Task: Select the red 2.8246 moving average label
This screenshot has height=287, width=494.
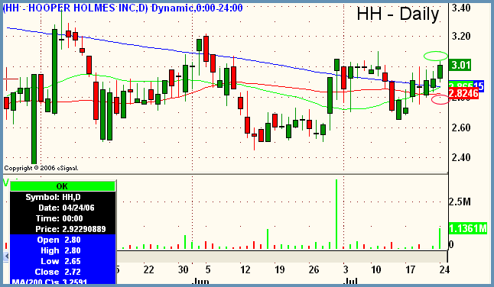Action: (463, 93)
